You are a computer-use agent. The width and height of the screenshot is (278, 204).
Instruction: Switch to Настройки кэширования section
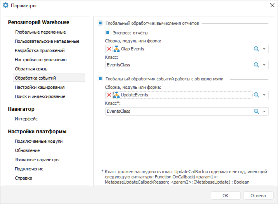point(40,87)
